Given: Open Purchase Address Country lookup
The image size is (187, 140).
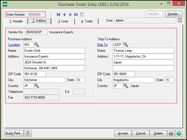Looking at the screenshot, I should (x=37, y=86).
